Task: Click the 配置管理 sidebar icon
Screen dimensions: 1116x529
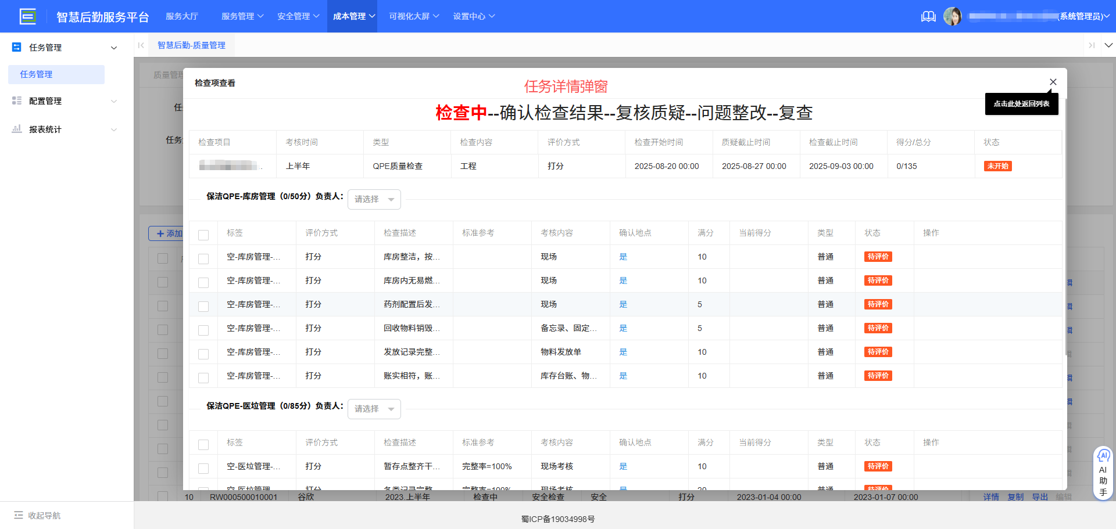Action: (x=17, y=101)
